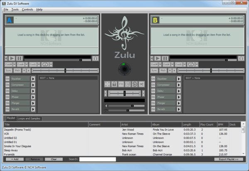Click deck A pitch slider handle
This screenshot has width=249, height=171.
tap(65, 71)
